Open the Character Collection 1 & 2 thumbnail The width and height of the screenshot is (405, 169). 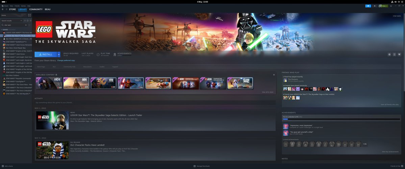click(185, 83)
